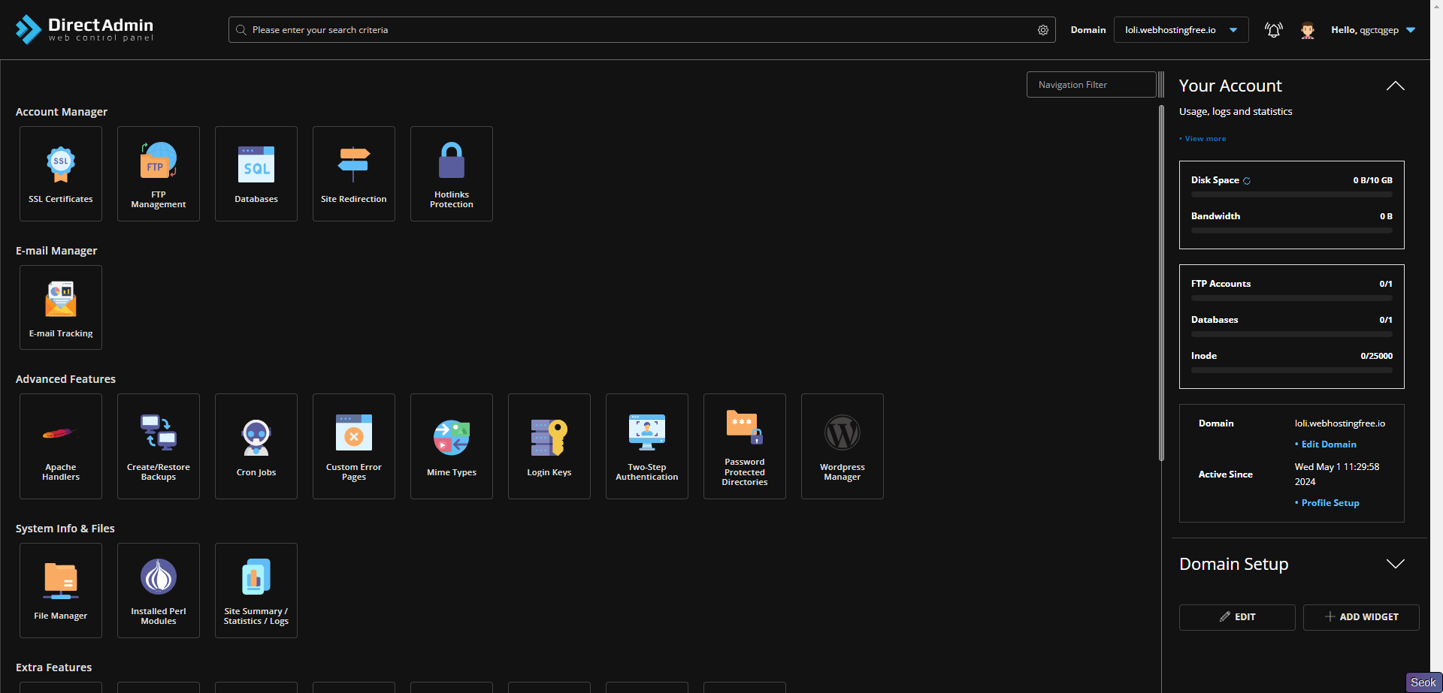The height and width of the screenshot is (693, 1443).
Task: Open Wordpress Manager
Action: click(x=842, y=446)
